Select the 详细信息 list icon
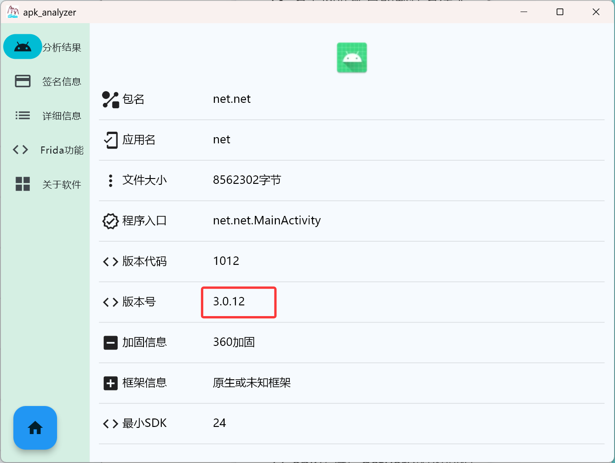The width and height of the screenshot is (615, 463). [23, 115]
